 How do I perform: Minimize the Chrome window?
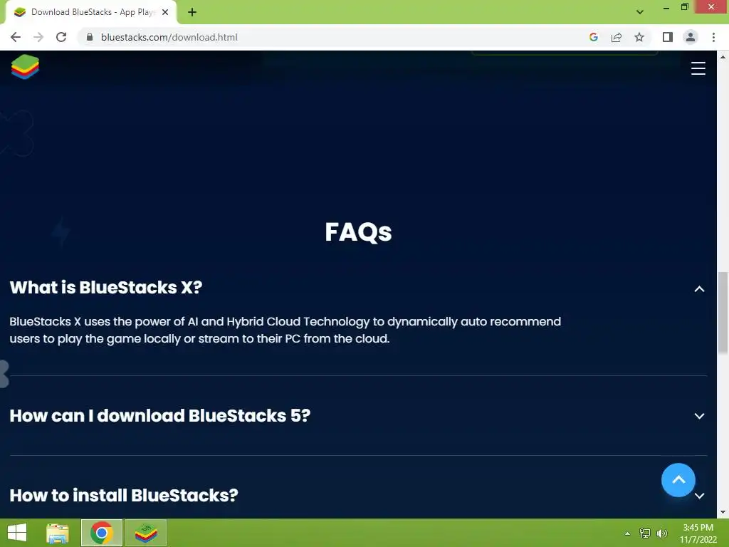tap(666, 7)
